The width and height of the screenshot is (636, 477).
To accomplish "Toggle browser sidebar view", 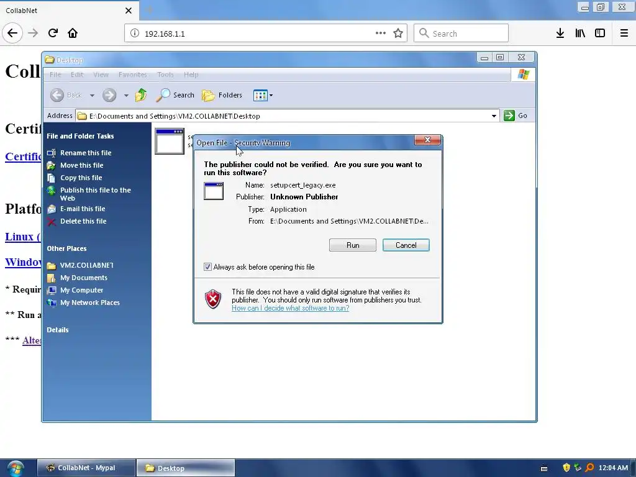I will [x=600, y=33].
